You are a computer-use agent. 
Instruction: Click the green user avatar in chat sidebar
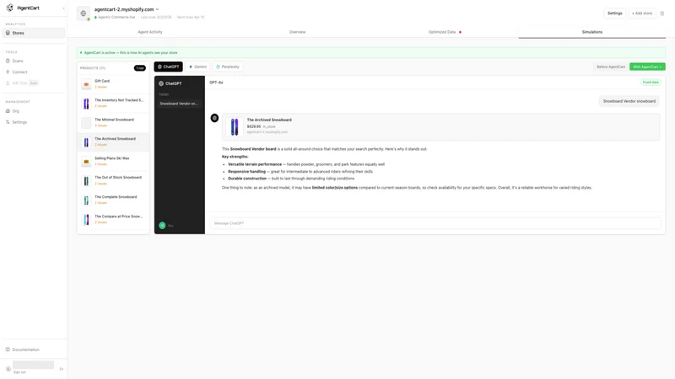click(x=162, y=225)
